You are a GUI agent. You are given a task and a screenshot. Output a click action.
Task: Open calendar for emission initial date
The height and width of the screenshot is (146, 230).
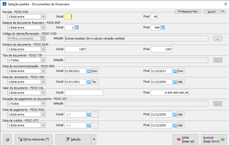tap(89, 71)
